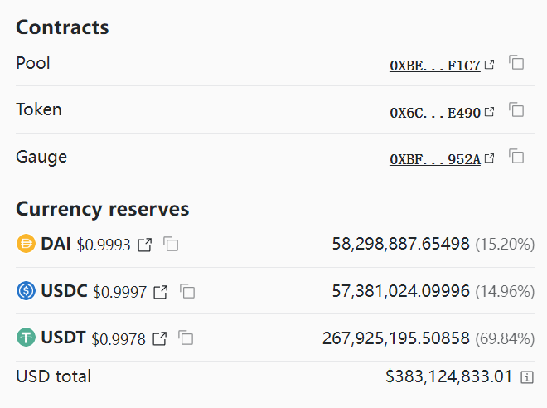This screenshot has height=408, width=547.
Task: Click the green USDT Tether logo
Action: pos(27,338)
